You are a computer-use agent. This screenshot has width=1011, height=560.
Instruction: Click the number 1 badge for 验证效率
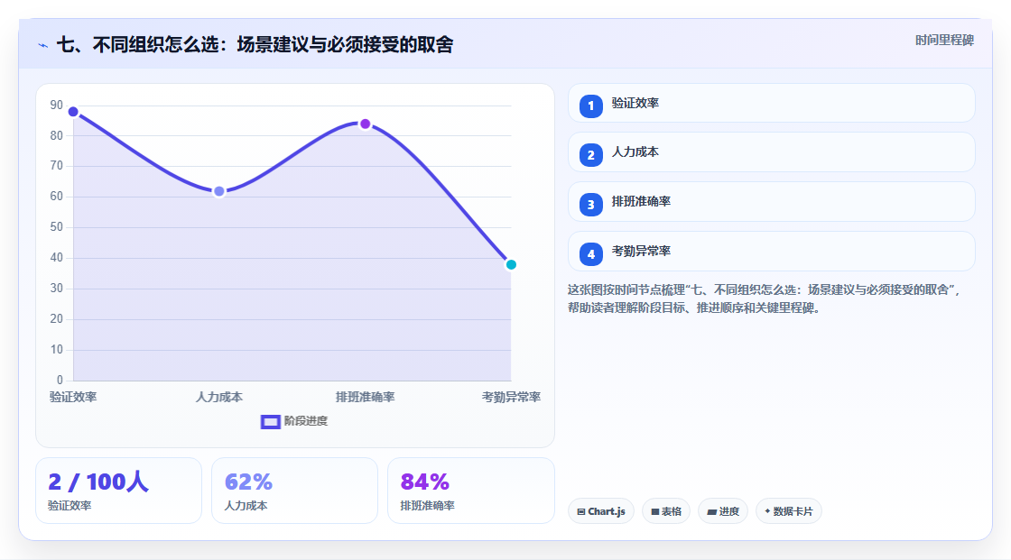(590, 106)
